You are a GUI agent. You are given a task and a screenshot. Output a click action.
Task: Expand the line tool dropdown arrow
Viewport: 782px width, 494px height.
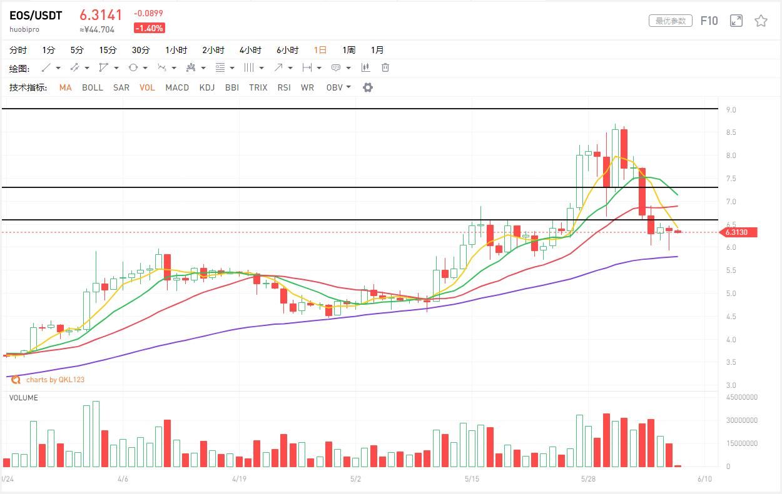(x=58, y=68)
